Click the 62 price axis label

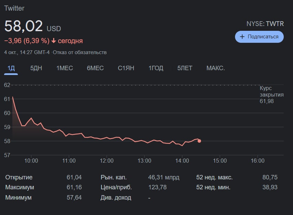click(x=7, y=85)
